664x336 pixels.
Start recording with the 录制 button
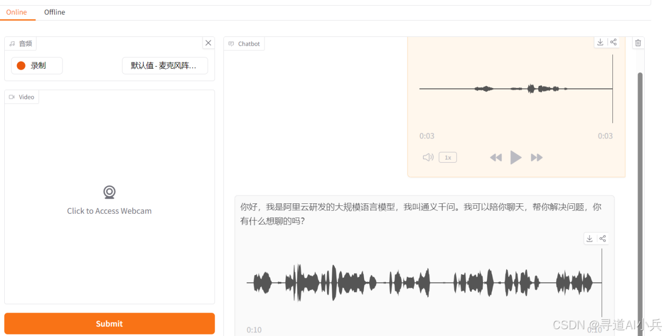[37, 66]
